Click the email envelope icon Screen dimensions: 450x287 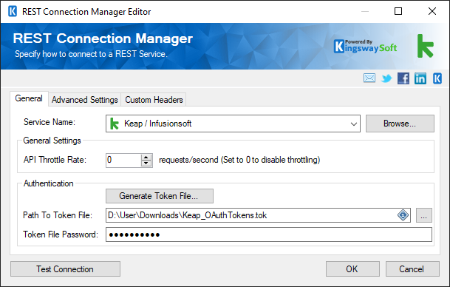click(x=369, y=78)
